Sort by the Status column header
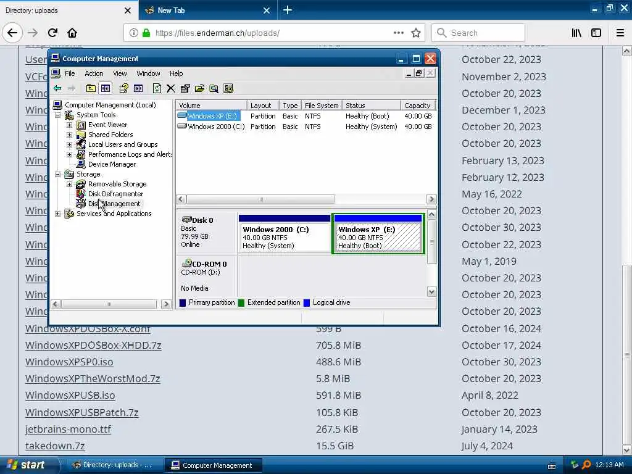632x474 pixels. [371, 105]
